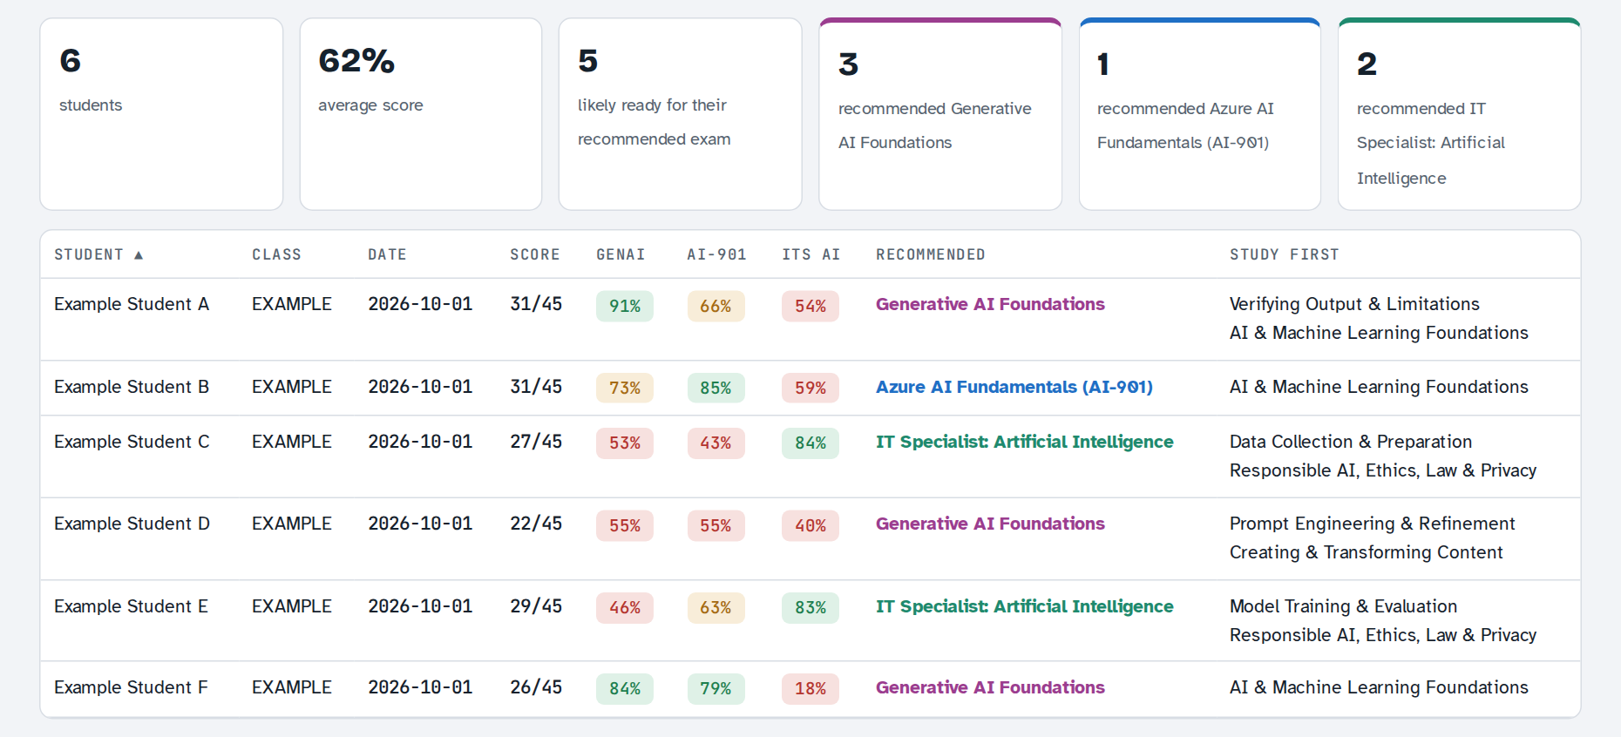Click the 22/45 score for Student D

coord(536,524)
